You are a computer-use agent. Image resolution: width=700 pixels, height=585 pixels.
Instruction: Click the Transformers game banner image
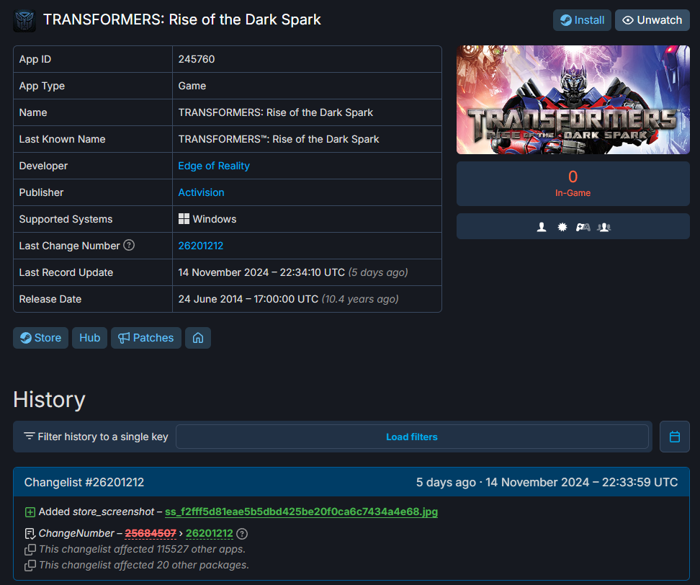tap(573, 99)
